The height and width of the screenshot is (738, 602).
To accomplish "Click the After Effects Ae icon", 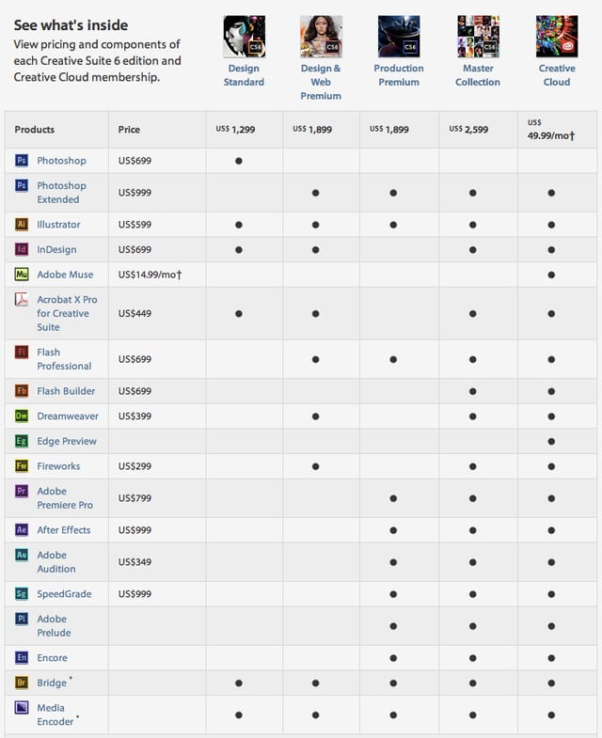I will click(x=22, y=530).
